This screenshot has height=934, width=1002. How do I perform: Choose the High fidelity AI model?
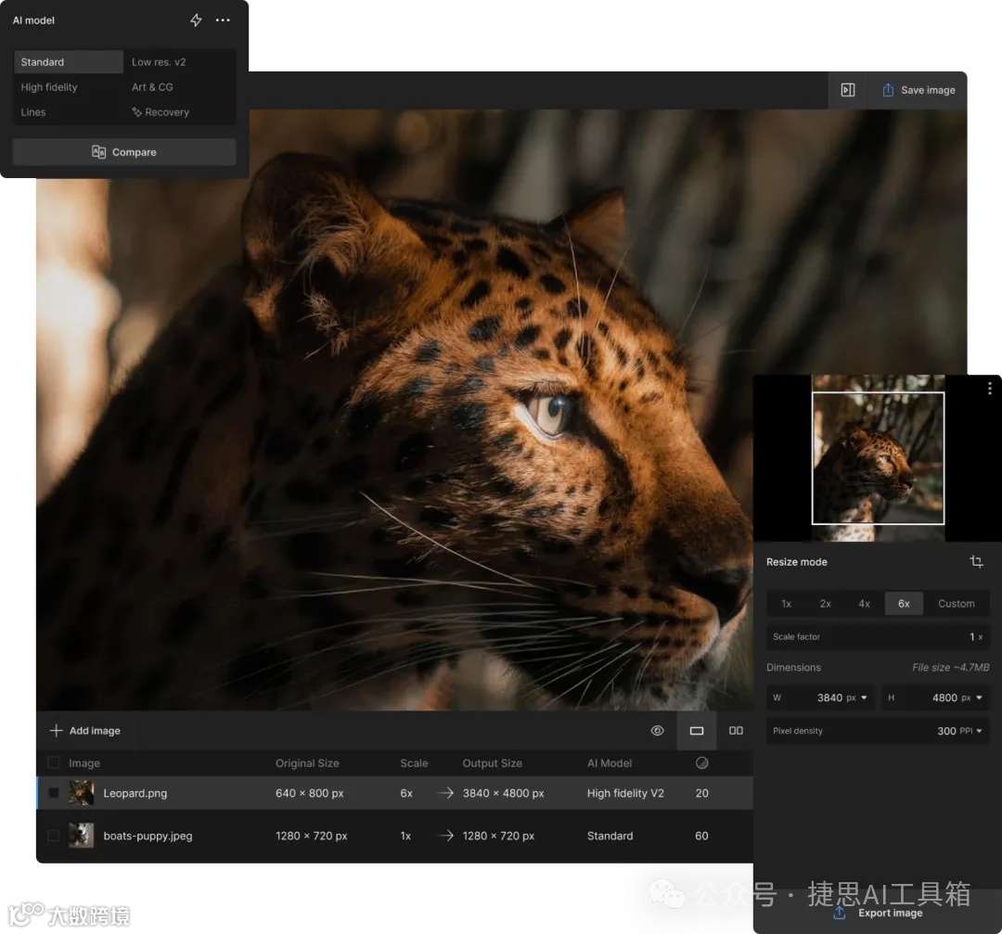click(50, 87)
